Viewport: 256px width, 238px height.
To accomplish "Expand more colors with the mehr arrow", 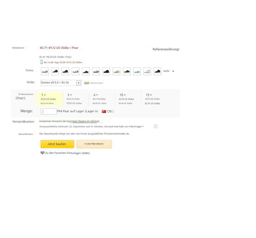I will point(173,71).
